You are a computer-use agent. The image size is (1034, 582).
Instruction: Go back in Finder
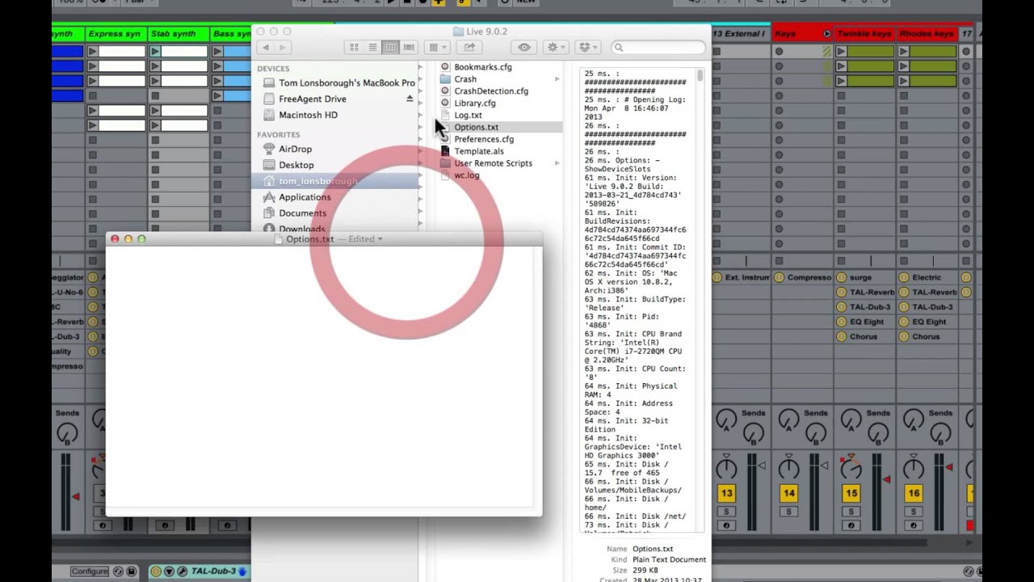click(266, 48)
